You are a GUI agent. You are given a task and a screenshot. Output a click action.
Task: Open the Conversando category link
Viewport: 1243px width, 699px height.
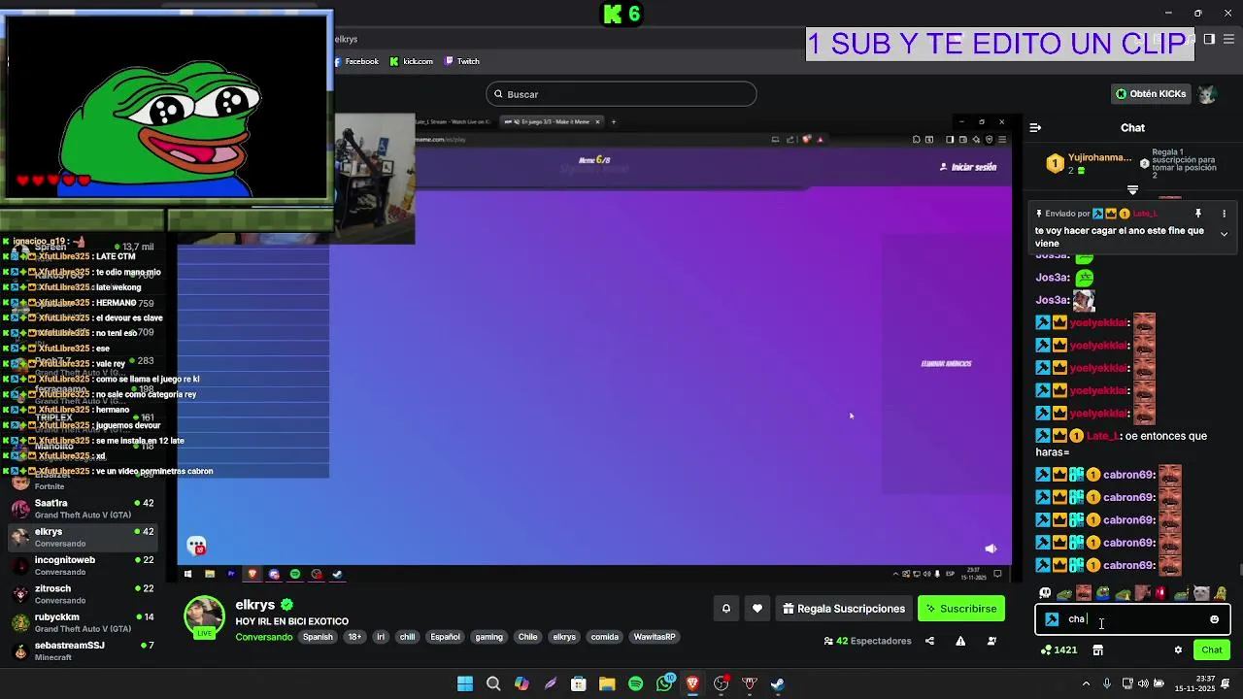[x=264, y=637]
